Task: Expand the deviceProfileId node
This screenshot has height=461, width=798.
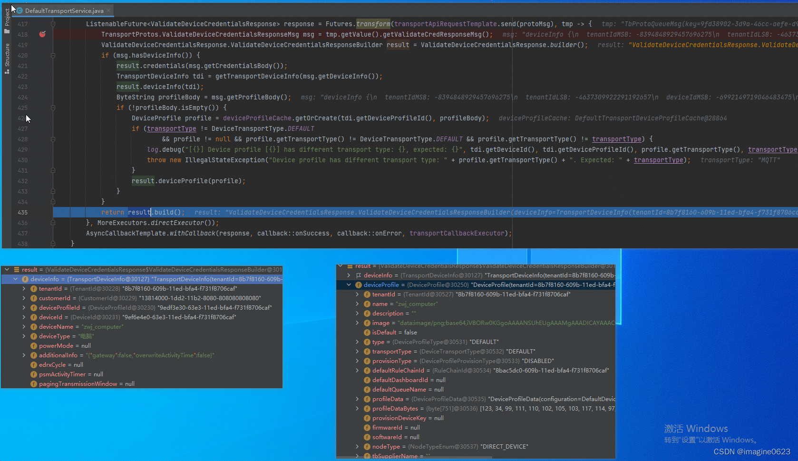Action: [24, 307]
